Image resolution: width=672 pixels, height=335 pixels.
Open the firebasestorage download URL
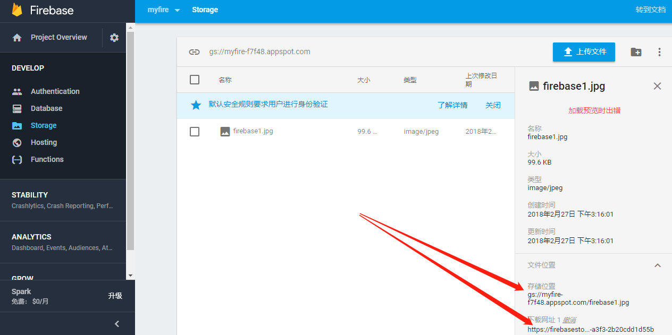coord(591,329)
